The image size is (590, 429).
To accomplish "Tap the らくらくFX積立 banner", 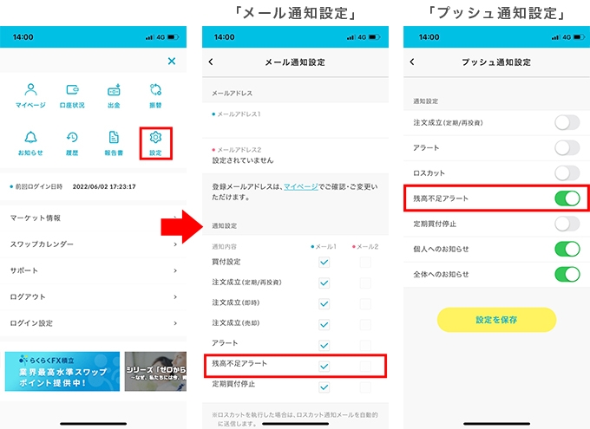I will click(x=62, y=371).
